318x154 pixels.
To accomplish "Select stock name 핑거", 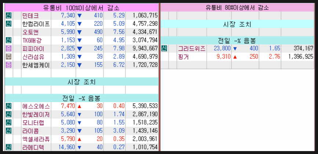I will [x=183, y=57].
